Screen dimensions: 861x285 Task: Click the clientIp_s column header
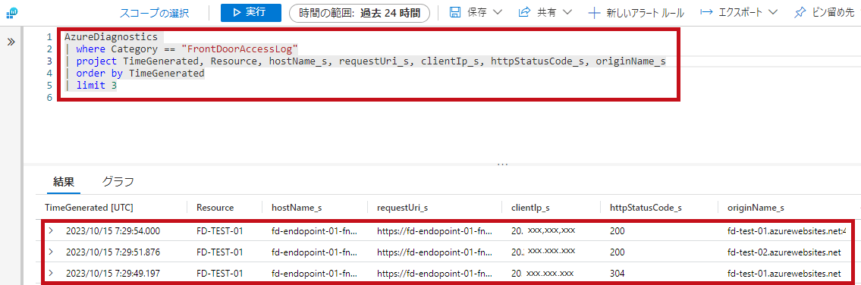530,208
